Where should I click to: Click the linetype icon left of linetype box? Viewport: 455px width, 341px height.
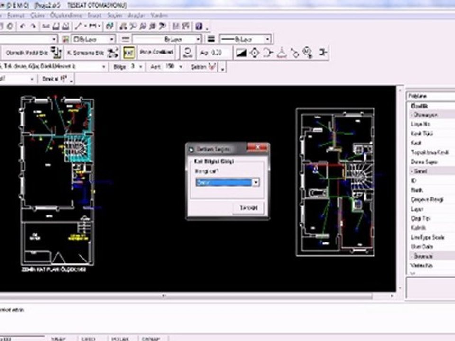point(125,39)
